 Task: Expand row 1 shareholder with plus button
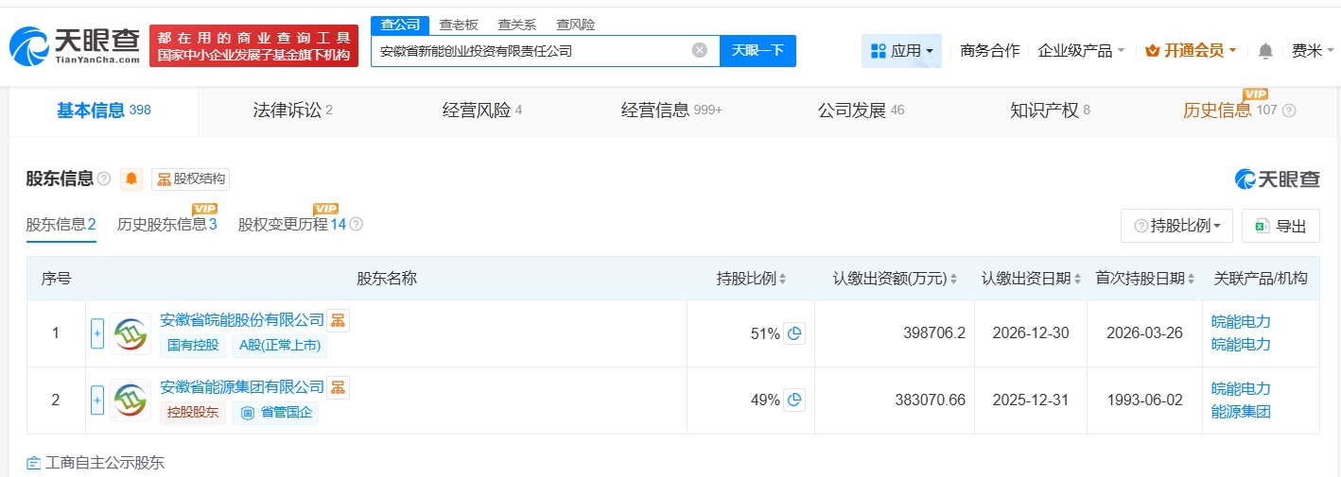97,333
